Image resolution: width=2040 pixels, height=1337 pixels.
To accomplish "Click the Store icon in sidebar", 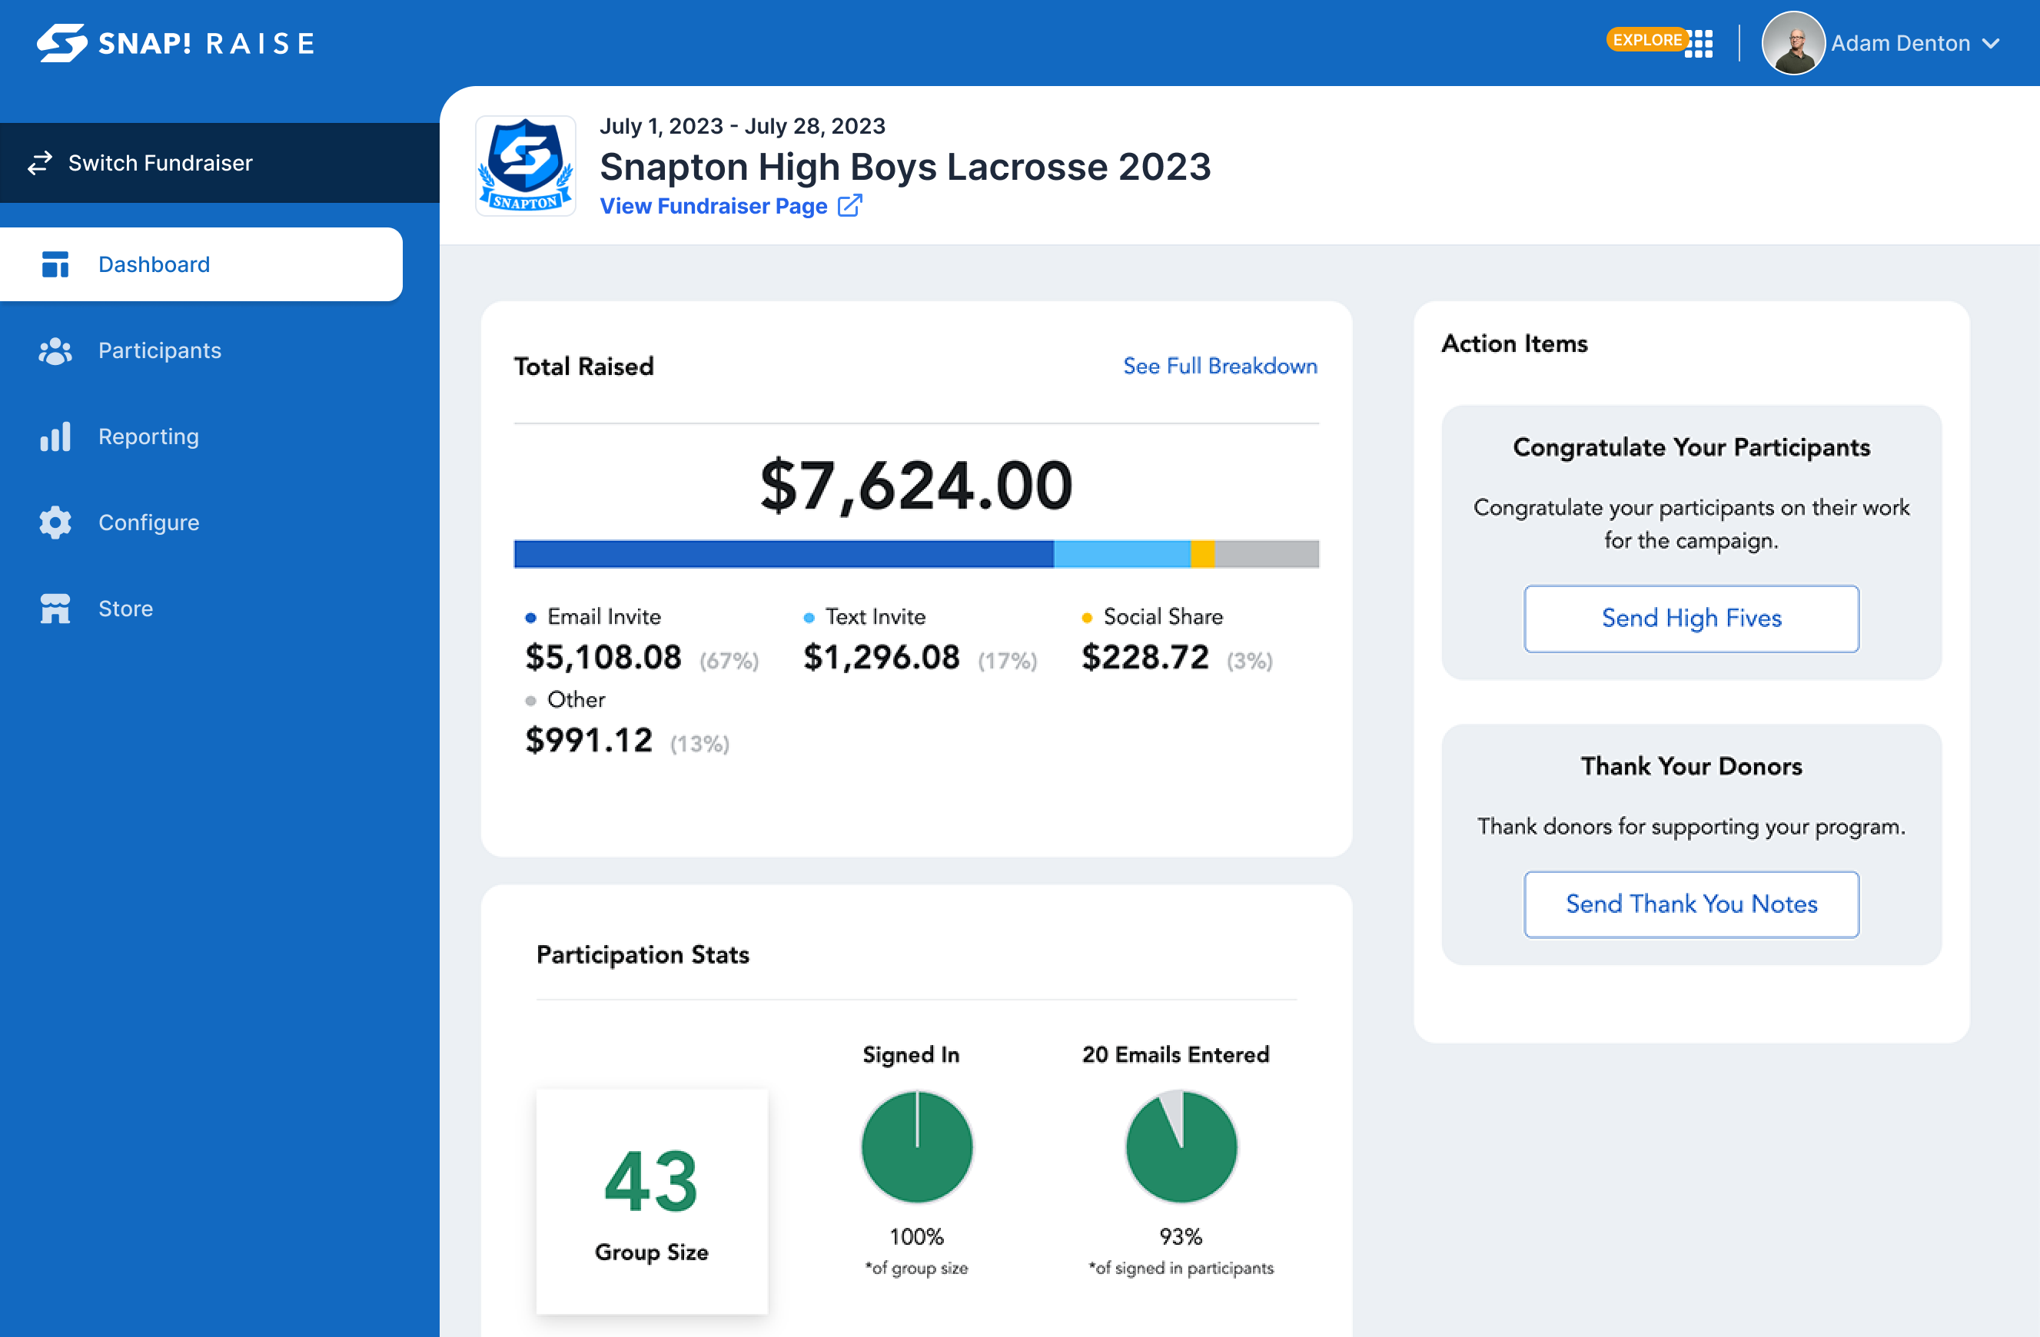I will (x=55, y=609).
